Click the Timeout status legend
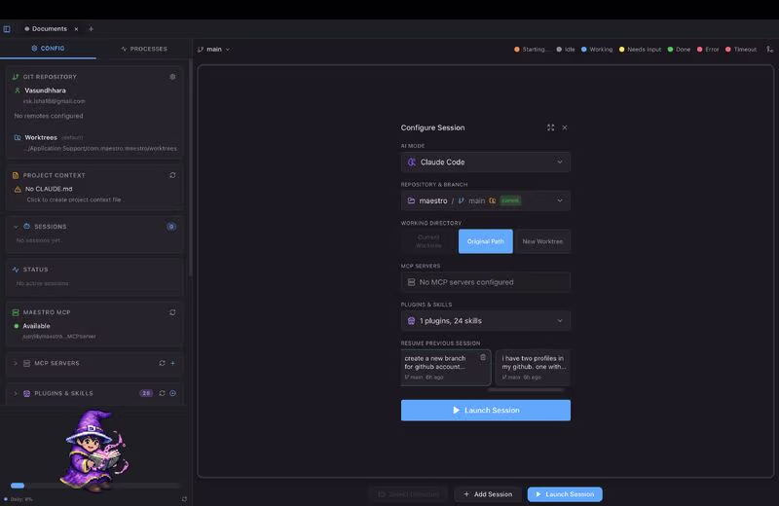The height and width of the screenshot is (506, 779). [x=741, y=50]
